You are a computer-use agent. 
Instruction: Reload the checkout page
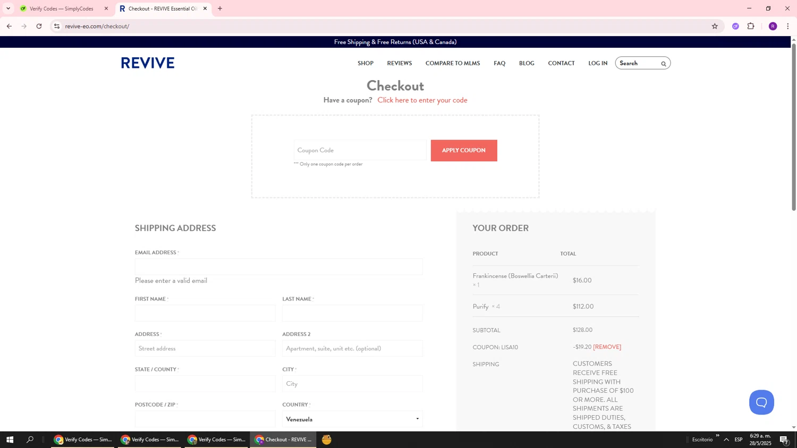coord(39,26)
